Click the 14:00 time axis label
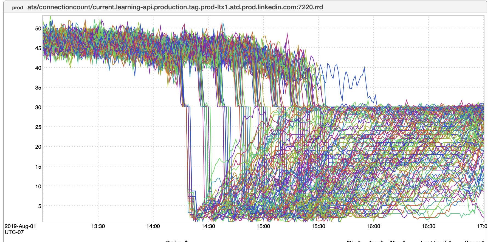The height and width of the screenshot is (242, 496). [x=153, y=226]
